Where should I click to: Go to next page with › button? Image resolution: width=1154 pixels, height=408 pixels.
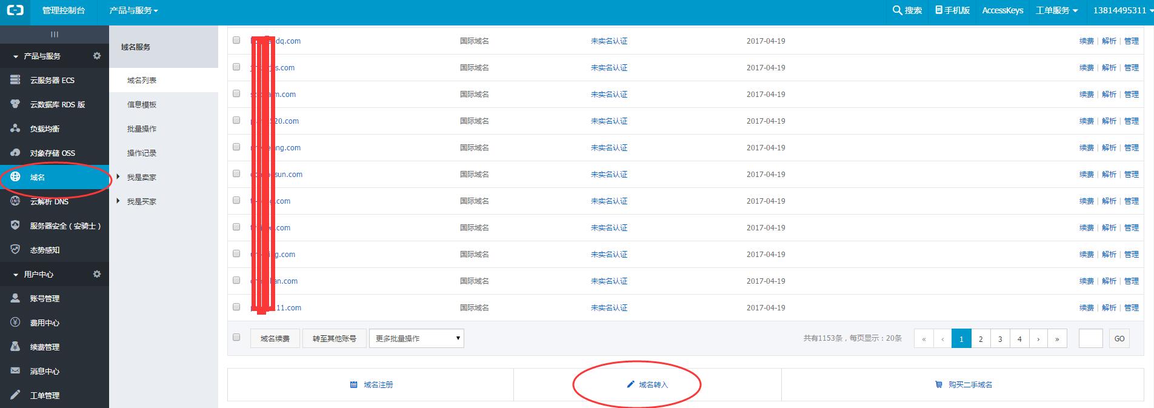click(1038, 338)
